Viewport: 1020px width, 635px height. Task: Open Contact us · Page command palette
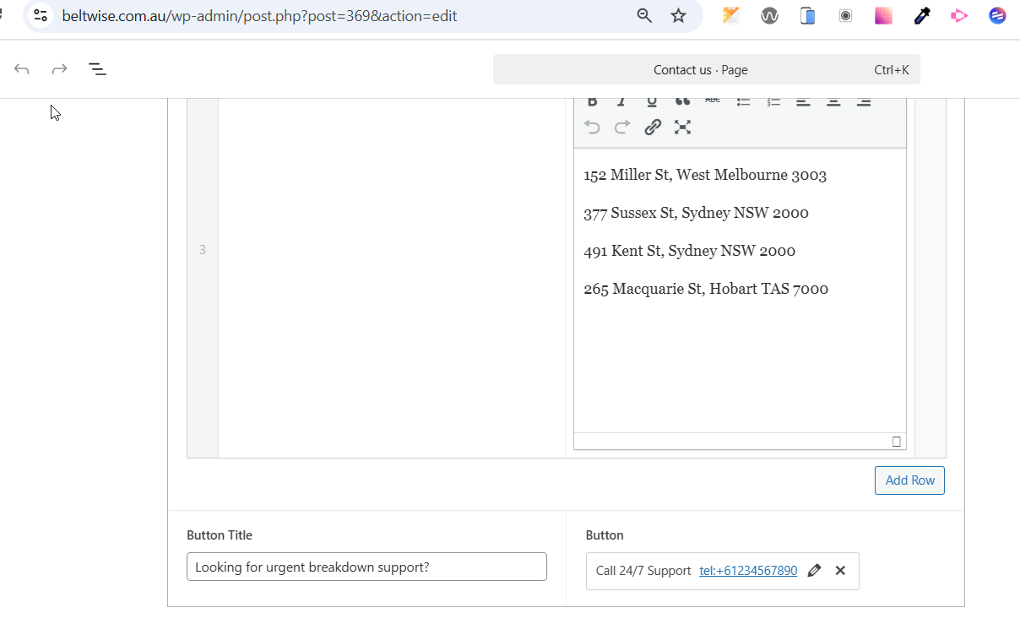(706, 70)
